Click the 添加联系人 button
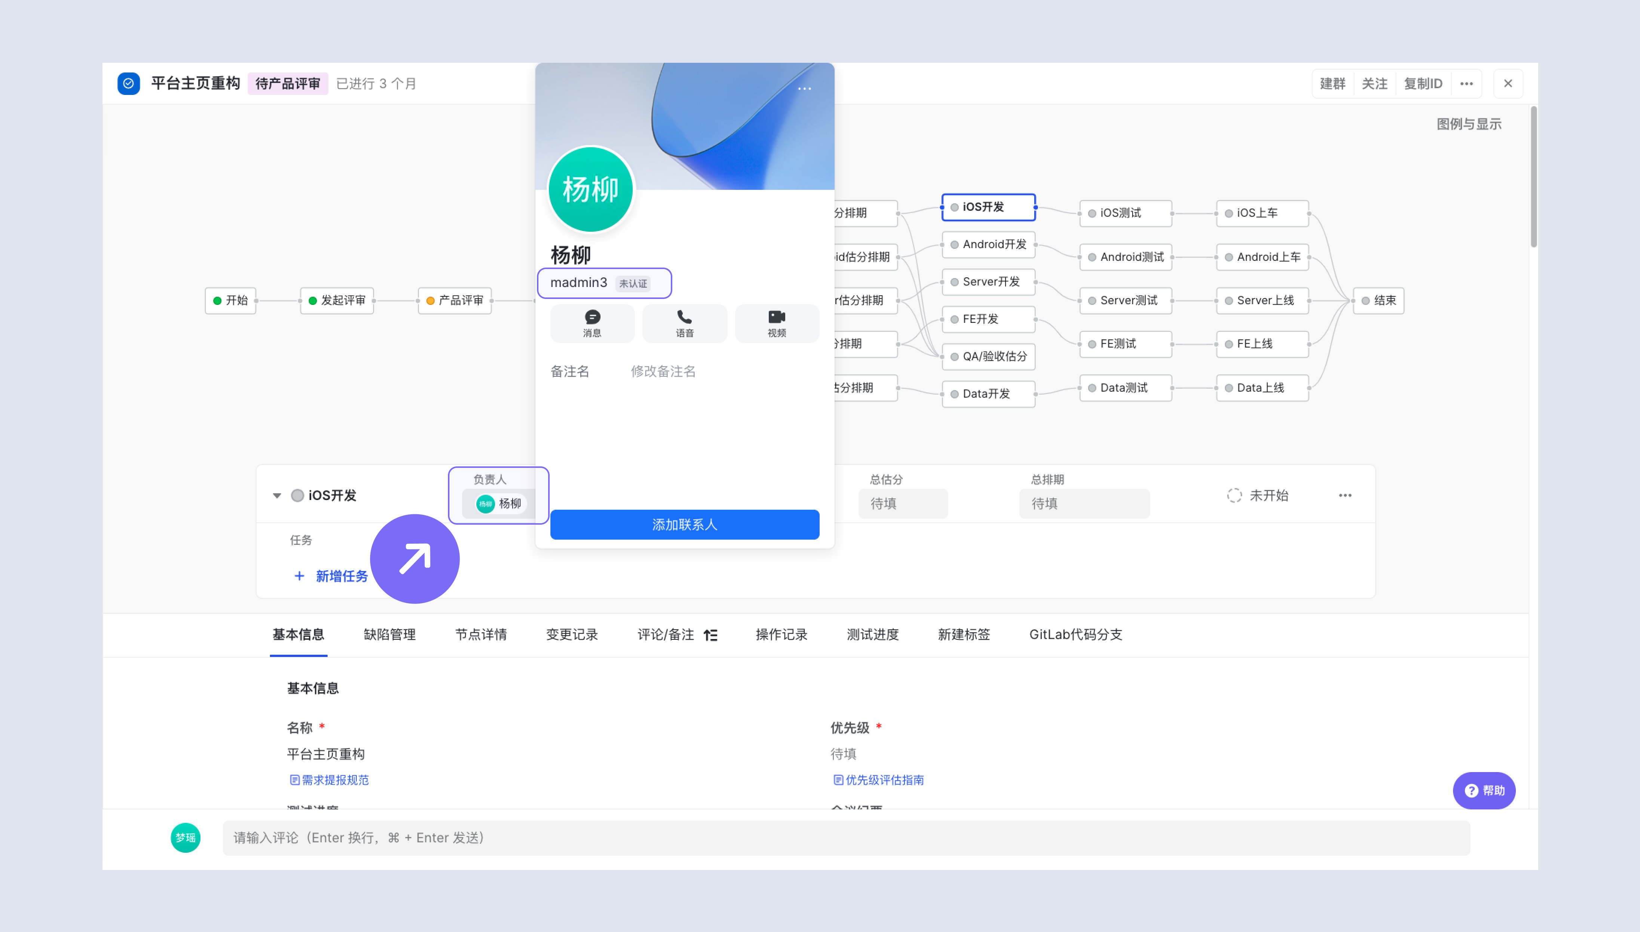The image size is (1640, 932). (x=685, y=524)
